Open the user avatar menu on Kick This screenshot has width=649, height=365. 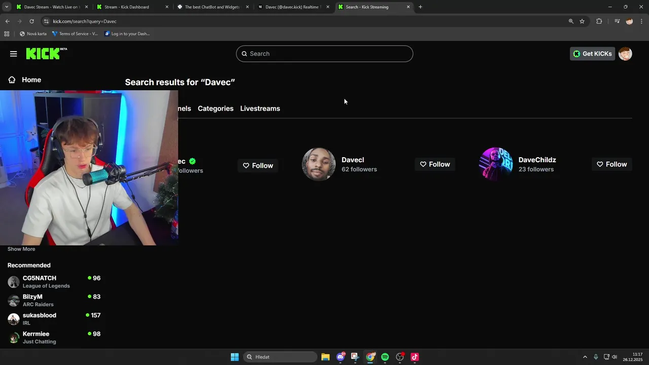[625, 54]
